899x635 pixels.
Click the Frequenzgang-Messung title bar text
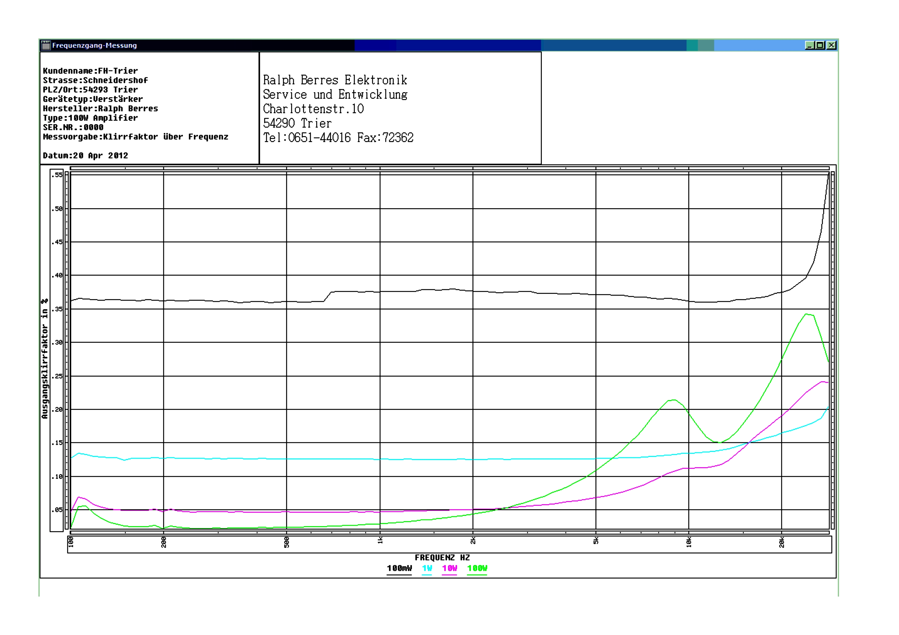94,45
